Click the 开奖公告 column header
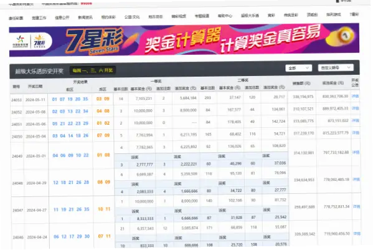The height and width of the screenshot is (250, 373). coord(355,83)
